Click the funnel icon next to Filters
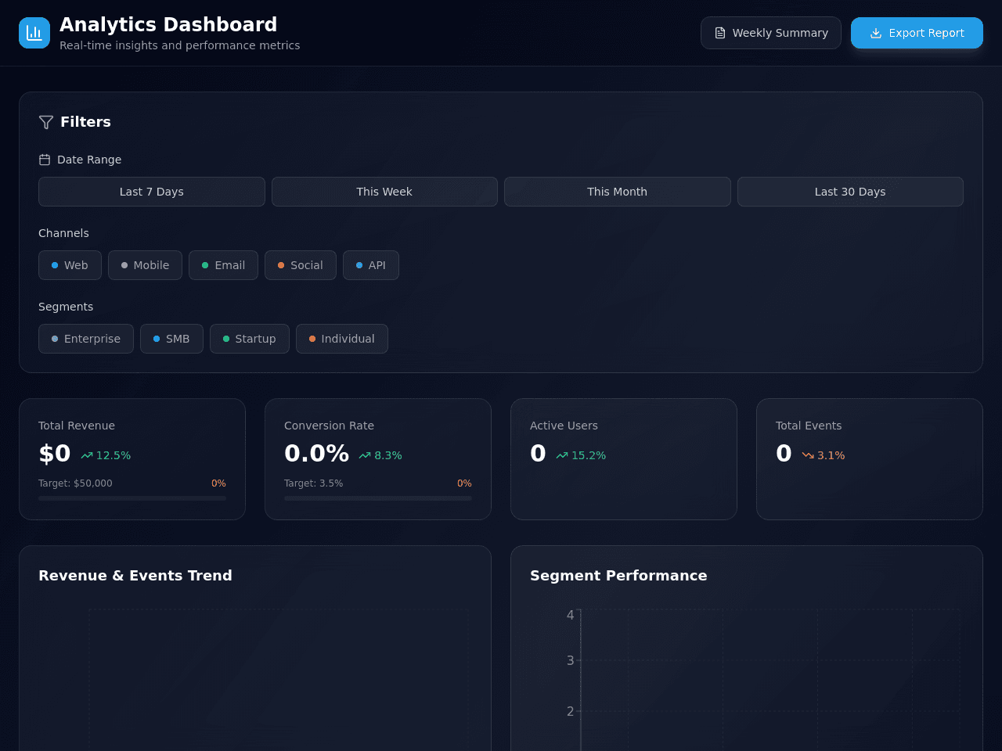Screen dimensions: 1002x751 (46, 122)
